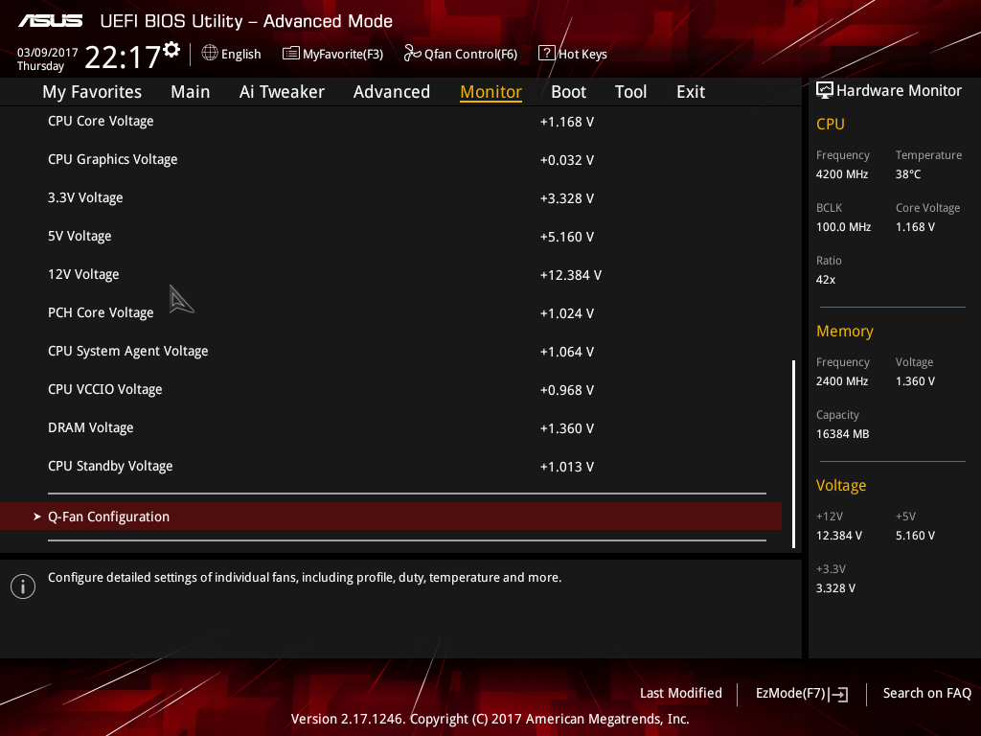
Task: Open the Boot tab
Action: [x=569, y=92]
